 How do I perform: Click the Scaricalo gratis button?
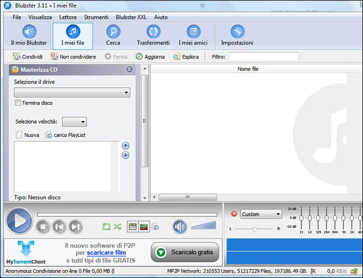(x=185, y=252)
